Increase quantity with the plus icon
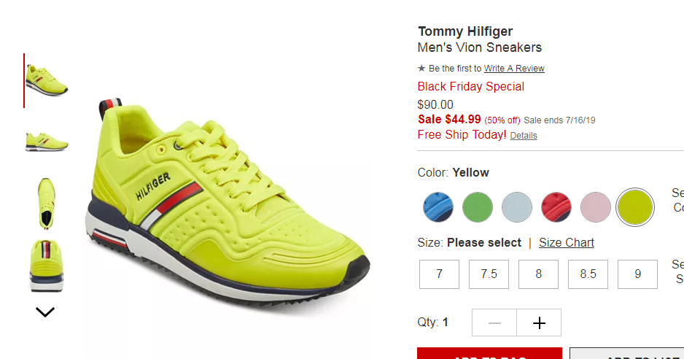 pyautogui.click(x=539, y=323)
